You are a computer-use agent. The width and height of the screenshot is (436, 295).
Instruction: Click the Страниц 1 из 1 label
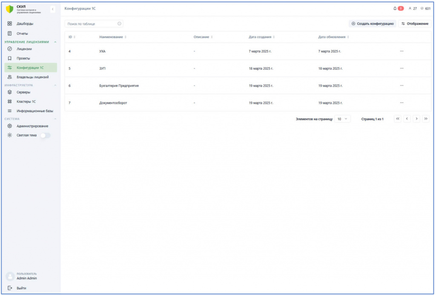click(372, 119)
